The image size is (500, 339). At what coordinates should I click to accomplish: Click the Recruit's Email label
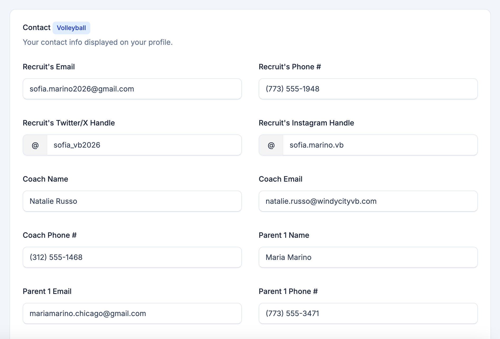click(x=49, y=67)
